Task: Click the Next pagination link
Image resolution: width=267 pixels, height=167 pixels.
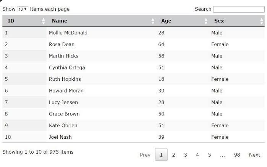Action: (254, 155)
